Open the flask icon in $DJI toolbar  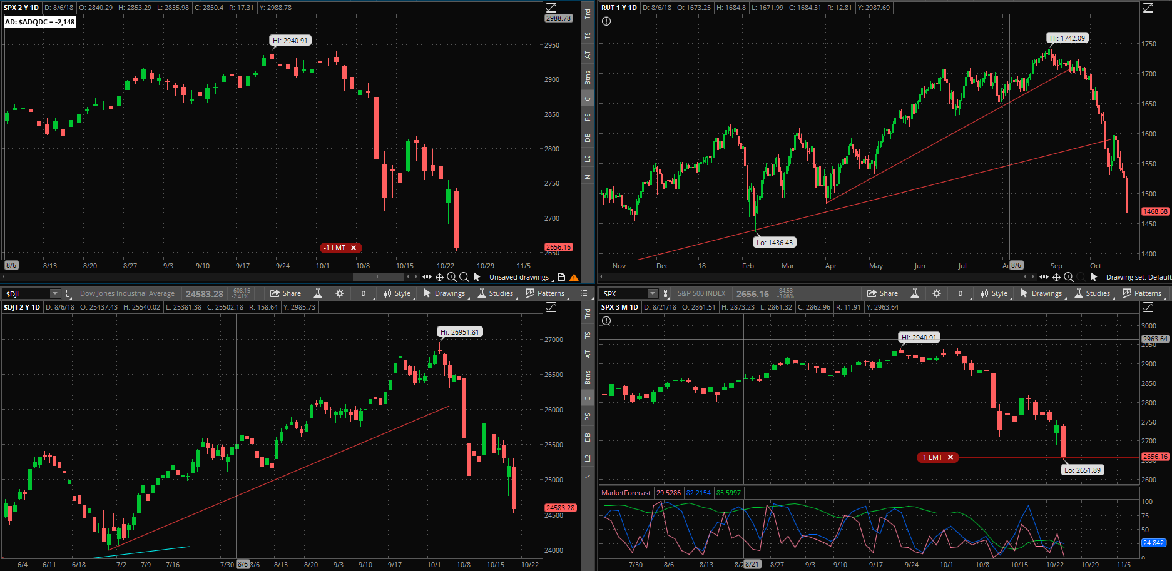pyautogui.click(x=318, y=293)
